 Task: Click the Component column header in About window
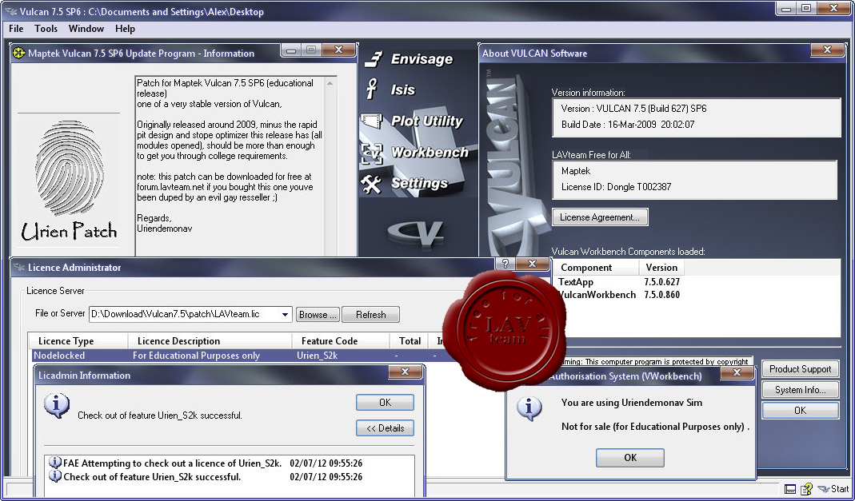pos(597,268)
